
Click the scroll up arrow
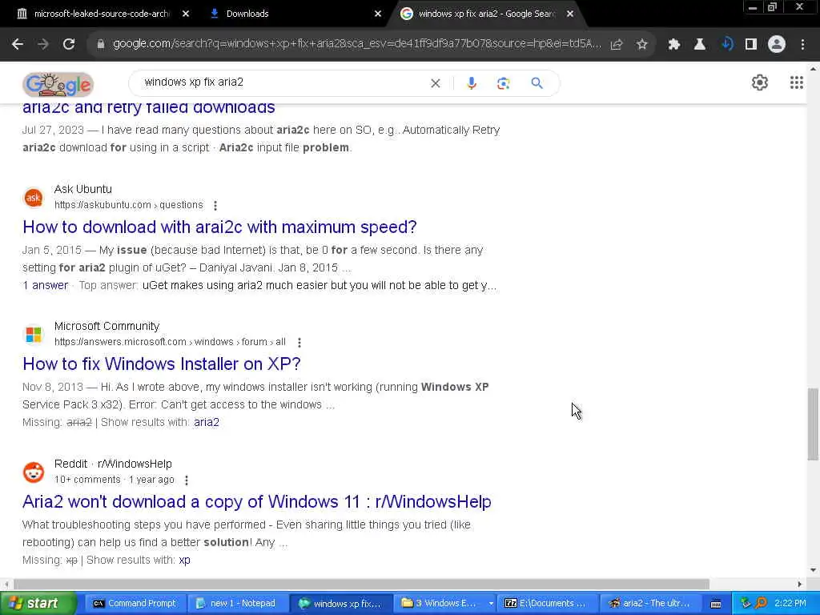coord(813,69)
